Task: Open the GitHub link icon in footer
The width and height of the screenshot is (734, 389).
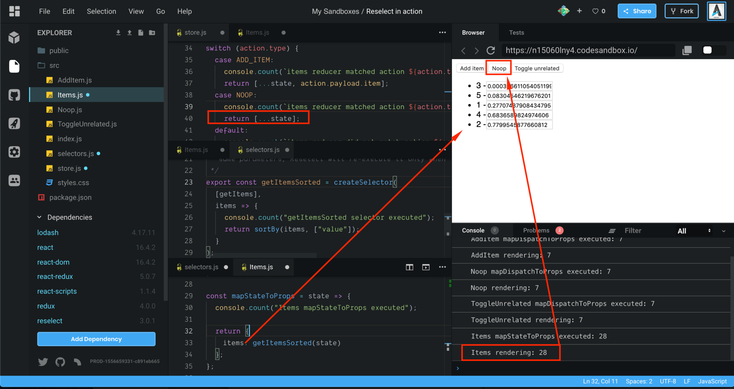Action: (x=60, y=361)
